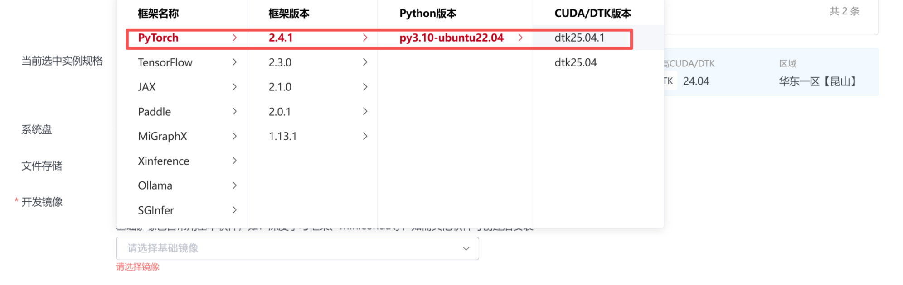Pick framework version 2.1.0
The height and width of the screenshot is (285, 903).
280,87
